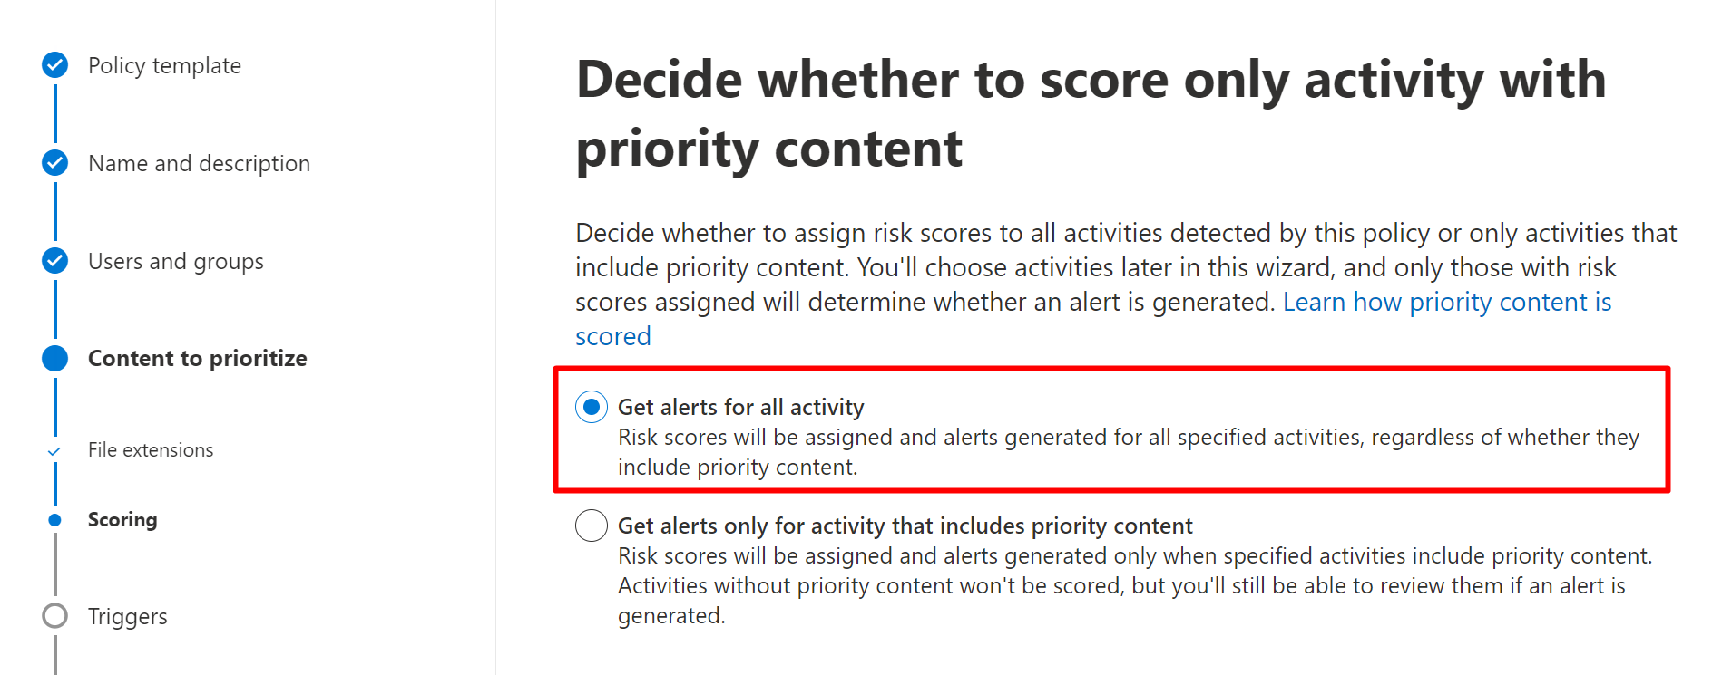Viewport: 1722px width, 675px height.
Task: Click the empty Triggers step circle
Action: 55,616
